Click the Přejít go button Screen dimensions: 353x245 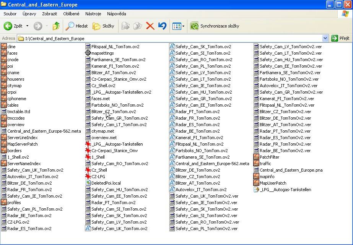(340, 39)
